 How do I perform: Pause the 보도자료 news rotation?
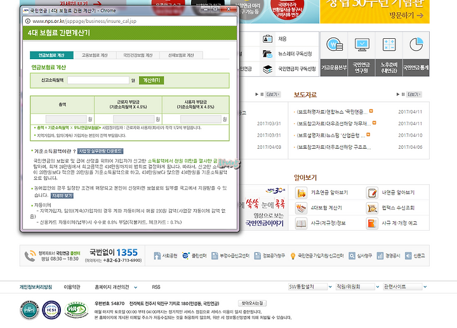pos(403,94)
